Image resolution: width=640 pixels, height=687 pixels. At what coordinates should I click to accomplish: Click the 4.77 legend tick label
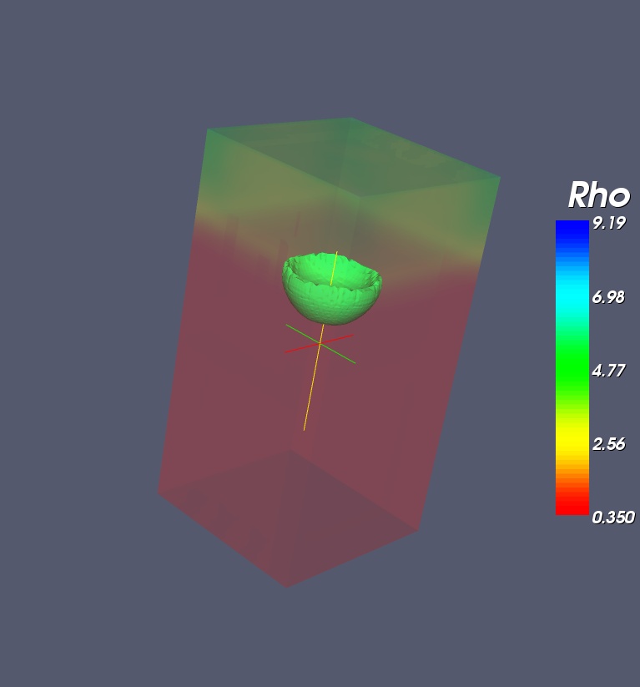pos(608,371)
